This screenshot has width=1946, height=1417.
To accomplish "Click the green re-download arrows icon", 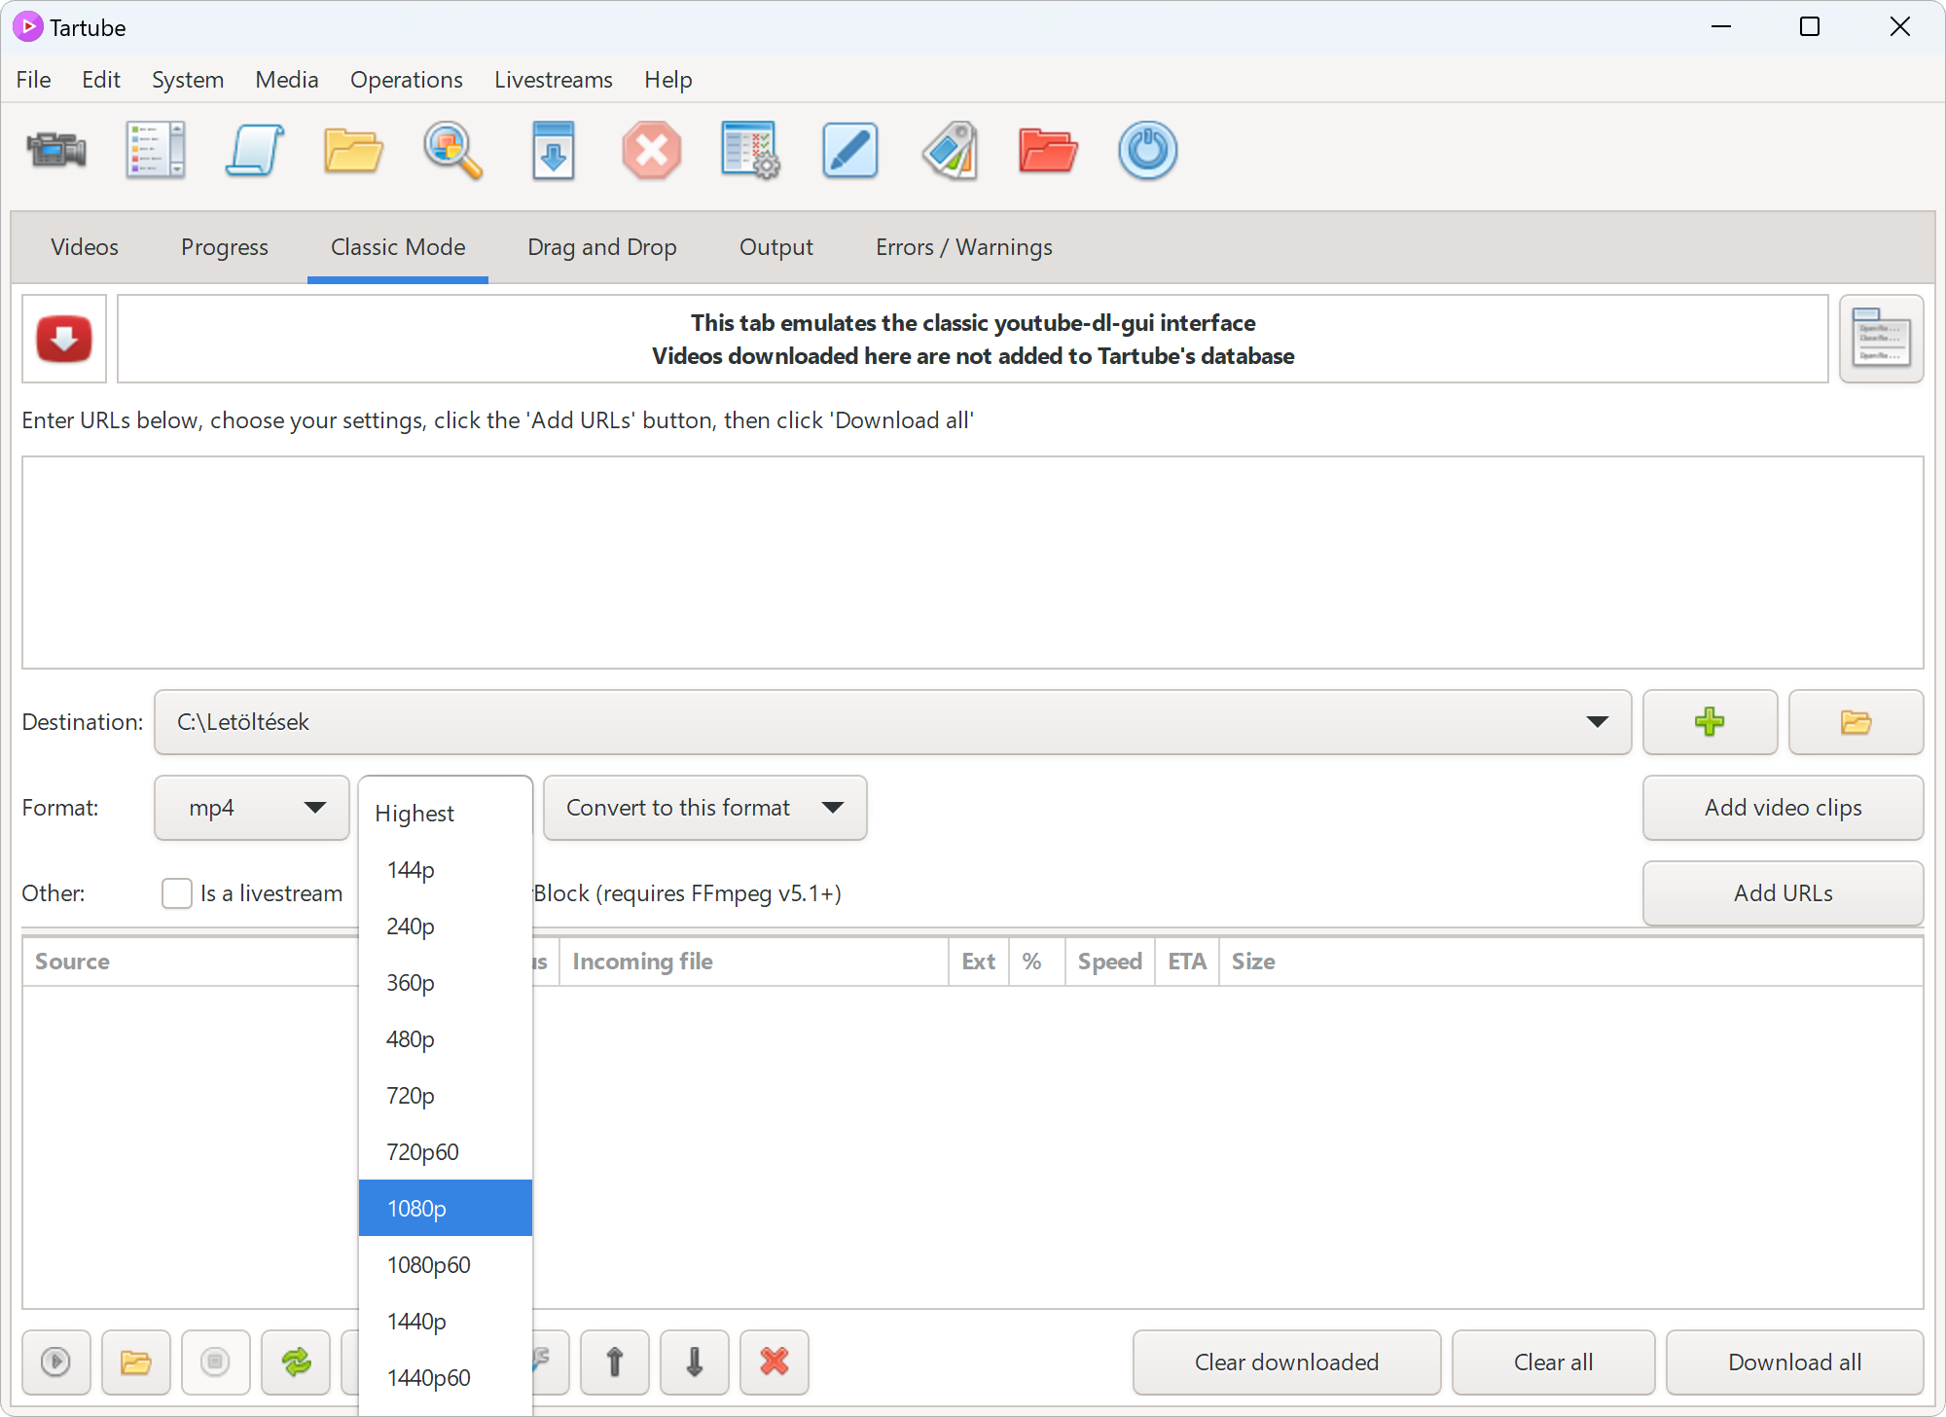I will point(296,1362).
